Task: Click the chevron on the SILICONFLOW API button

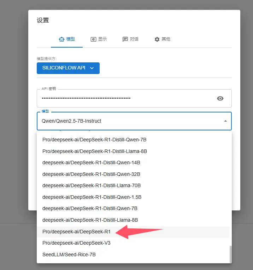Action: 92,68
